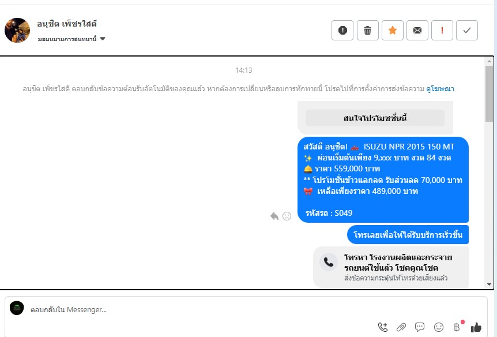Star this conversation as follow-up

pos(393,30)
